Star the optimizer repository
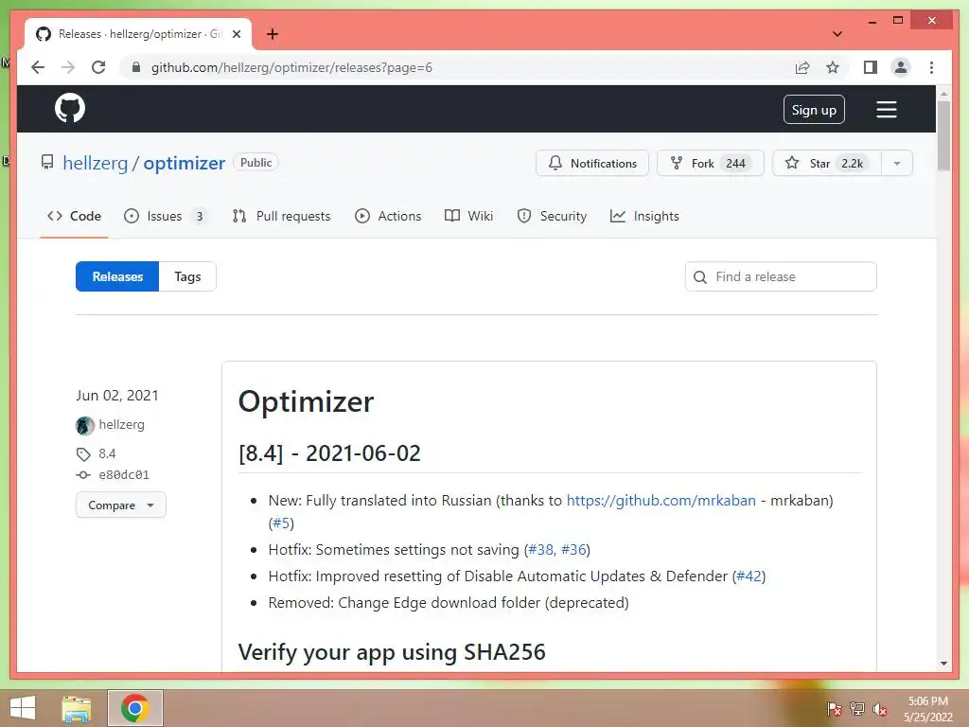The image size is (969, 727). coord(827,163)
